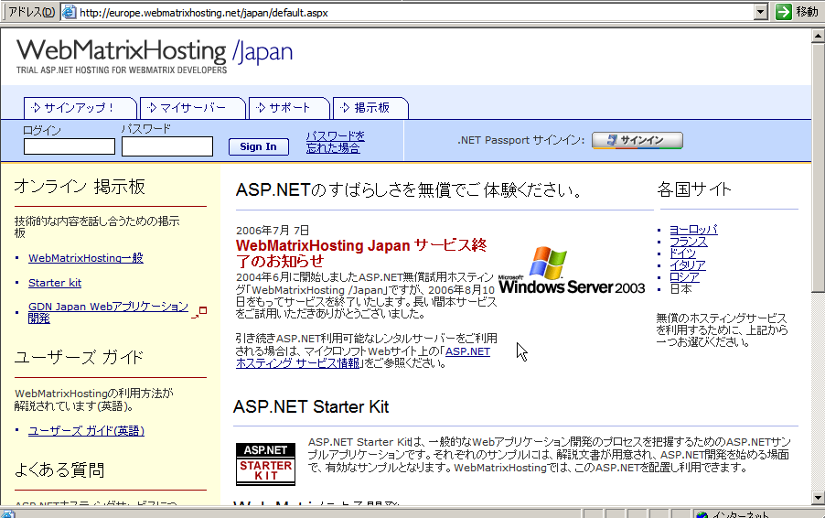Click the インターネット zone globe icon

702,514
